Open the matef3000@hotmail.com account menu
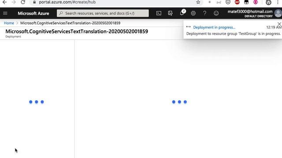The width and height of the screenshot is (282, 158). [x=250, y=14]
